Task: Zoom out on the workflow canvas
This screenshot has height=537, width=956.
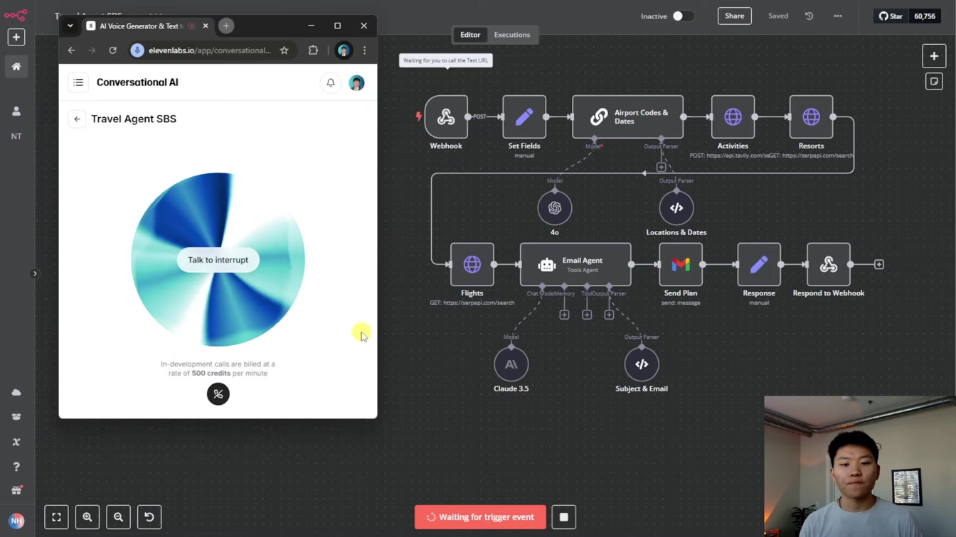Action: [x=119, y=517]
